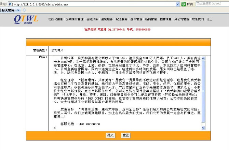
Task: Open 配送服务 menu item
Action: click(x=121, y=19)
